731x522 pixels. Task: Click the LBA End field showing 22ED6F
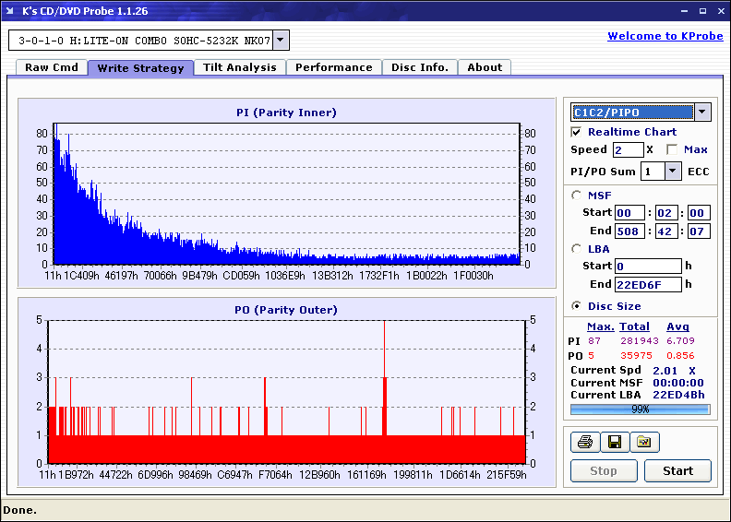click(x=646, y=284)
